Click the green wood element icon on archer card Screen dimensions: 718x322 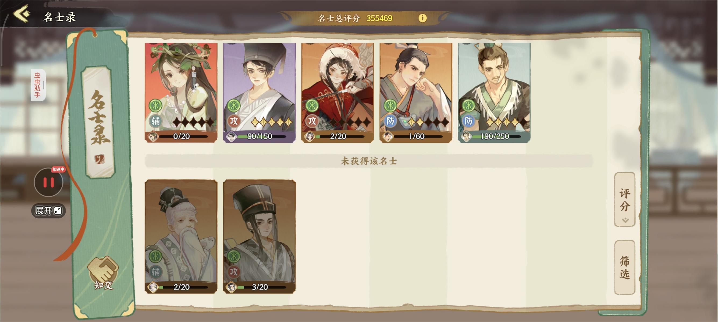(312, 106)
